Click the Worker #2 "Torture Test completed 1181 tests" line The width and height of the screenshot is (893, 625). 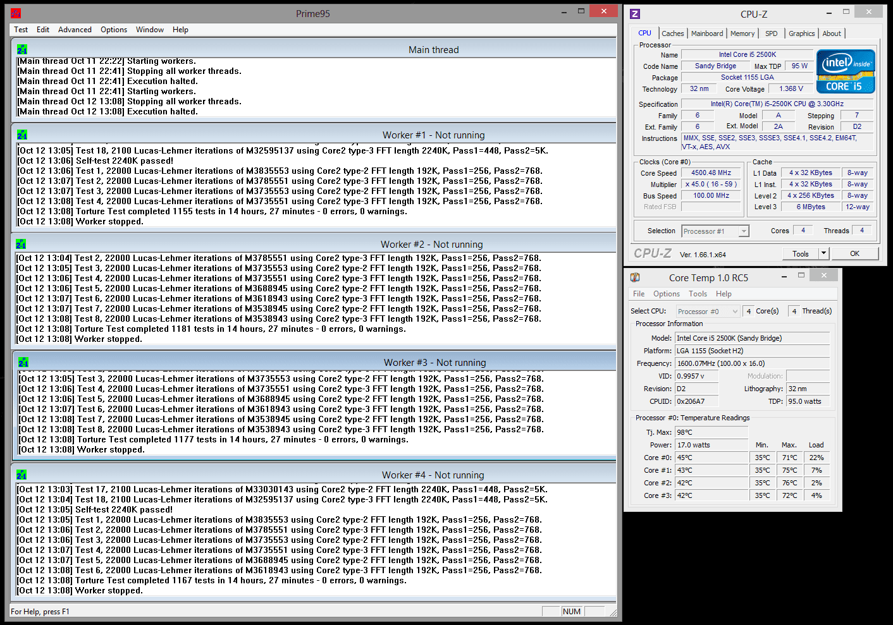(x=211, y=329)
